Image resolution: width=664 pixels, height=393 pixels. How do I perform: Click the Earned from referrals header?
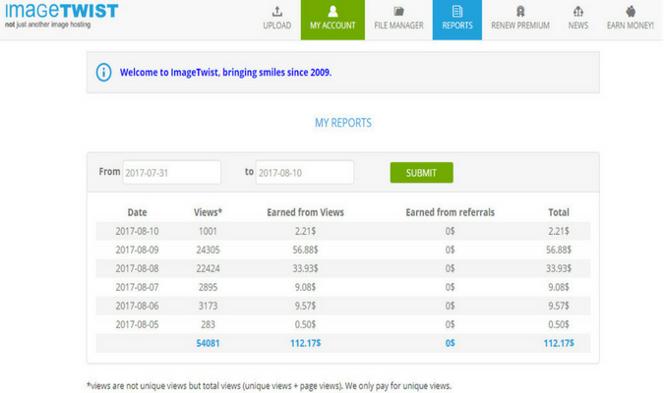(x=451, y=212)
